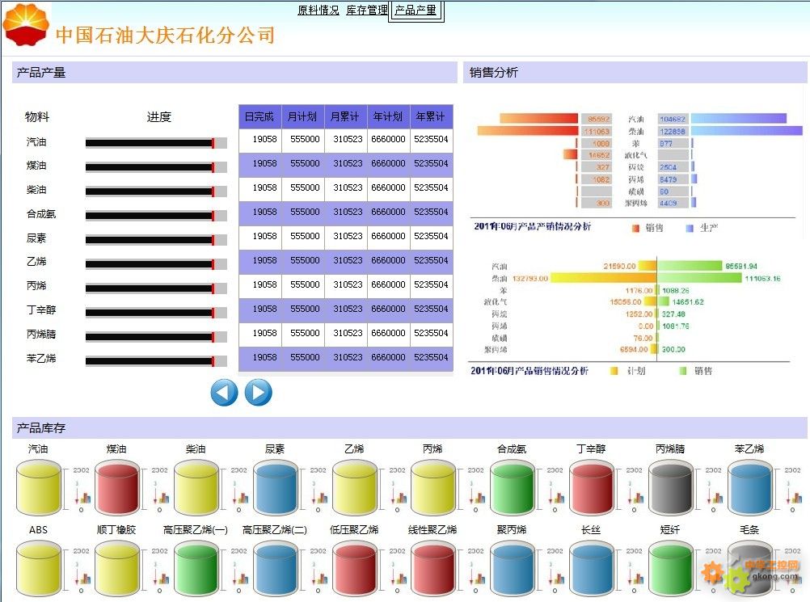
Task: Select the 低压聚乙烯 red tank
Action: click(355, 569)
